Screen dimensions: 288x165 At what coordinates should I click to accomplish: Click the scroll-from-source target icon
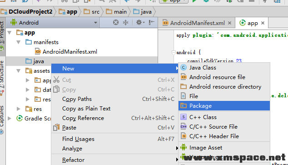click(x=116, y=22)
